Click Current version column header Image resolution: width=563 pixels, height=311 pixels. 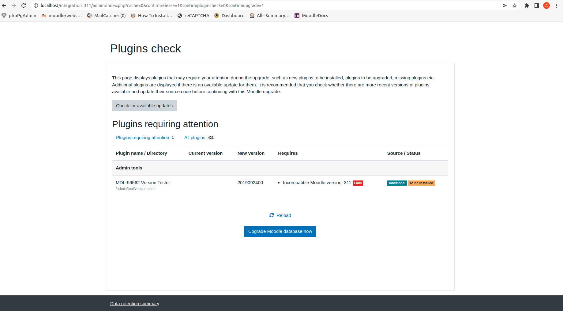[205, 153]
